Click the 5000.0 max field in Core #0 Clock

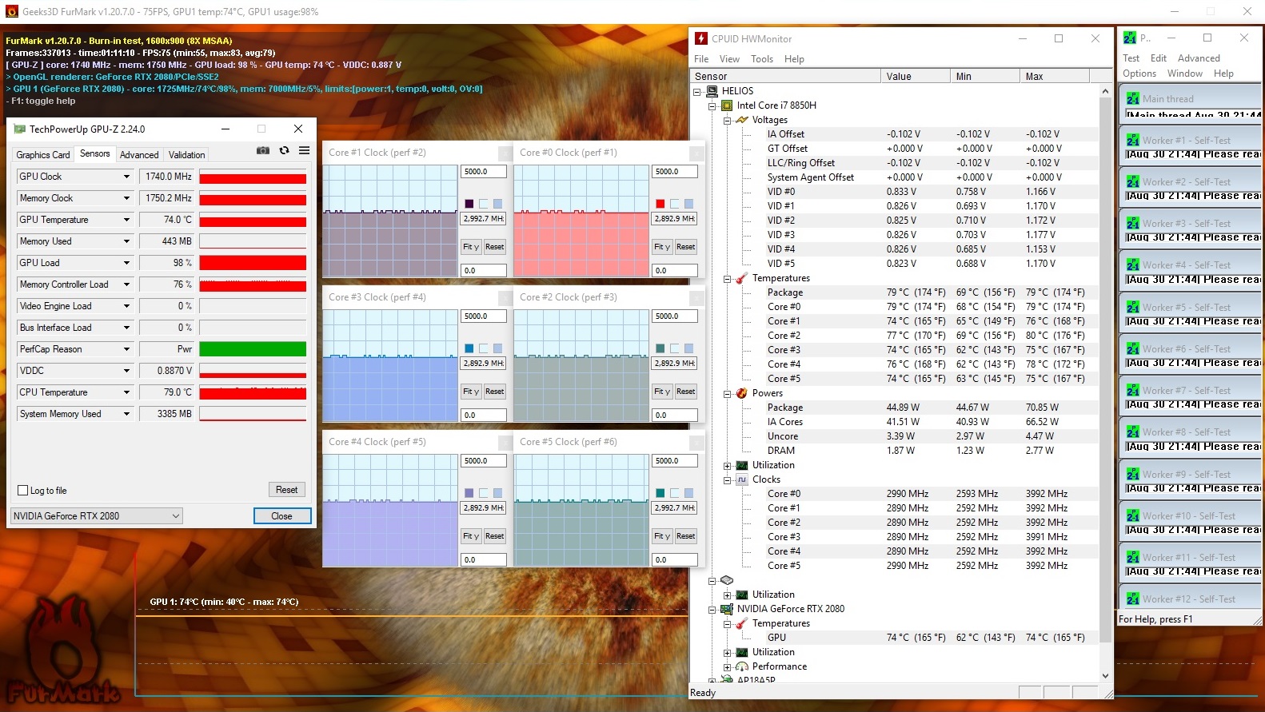pos(675,172)
